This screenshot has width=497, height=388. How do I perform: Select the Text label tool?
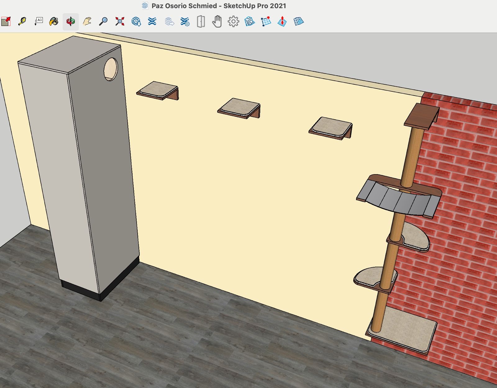click(38, 21)
